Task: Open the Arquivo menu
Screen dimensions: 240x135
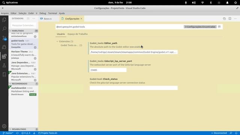Action: pos(5,13)
